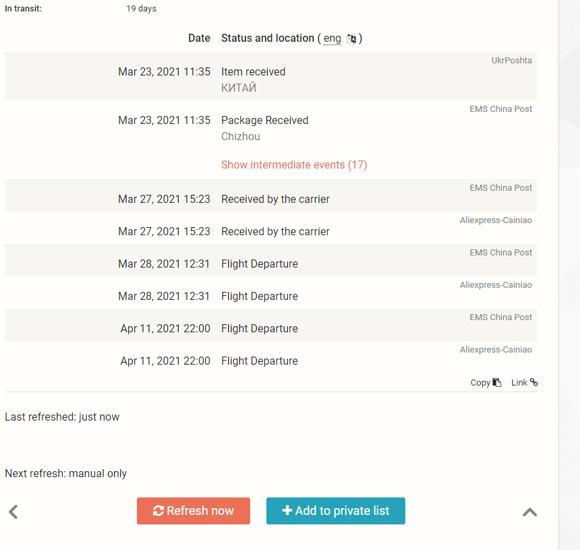Expand Show intermediate events (17)
This screenshot has height=550, width=580.
(x=294, y=165)
